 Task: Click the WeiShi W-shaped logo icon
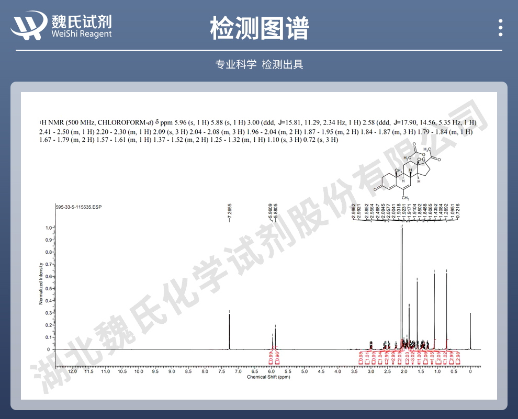click(28, 25)
